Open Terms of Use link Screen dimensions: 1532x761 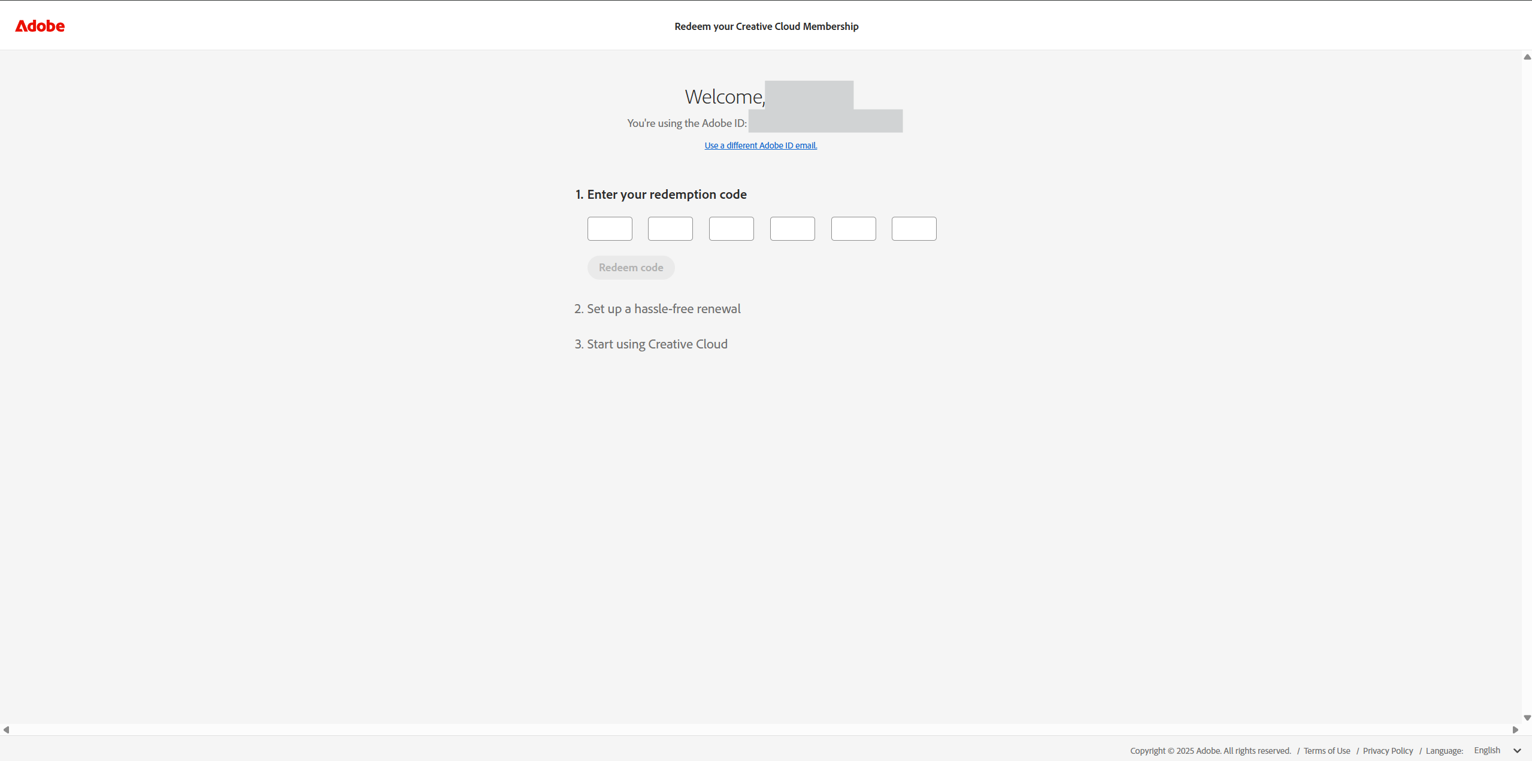click(x=1327, y=751)
